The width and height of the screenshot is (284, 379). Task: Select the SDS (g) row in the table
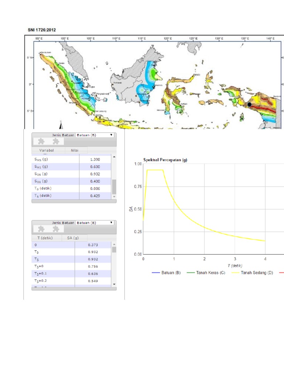pos(71,174)
